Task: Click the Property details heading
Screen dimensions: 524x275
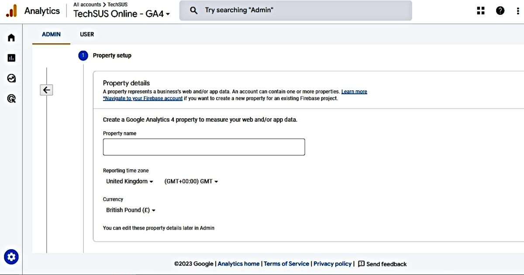Action: pos(126,83)
